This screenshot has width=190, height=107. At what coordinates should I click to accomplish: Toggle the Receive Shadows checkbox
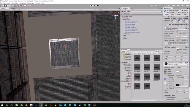pos(177,32)
